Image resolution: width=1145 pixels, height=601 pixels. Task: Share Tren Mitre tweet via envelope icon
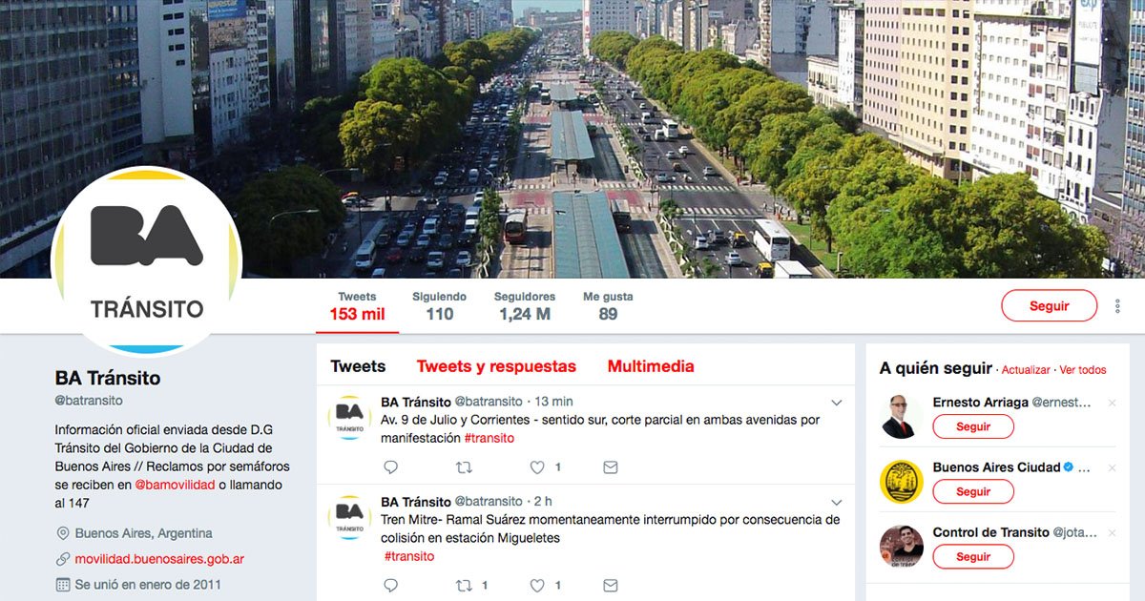[611, 585]
